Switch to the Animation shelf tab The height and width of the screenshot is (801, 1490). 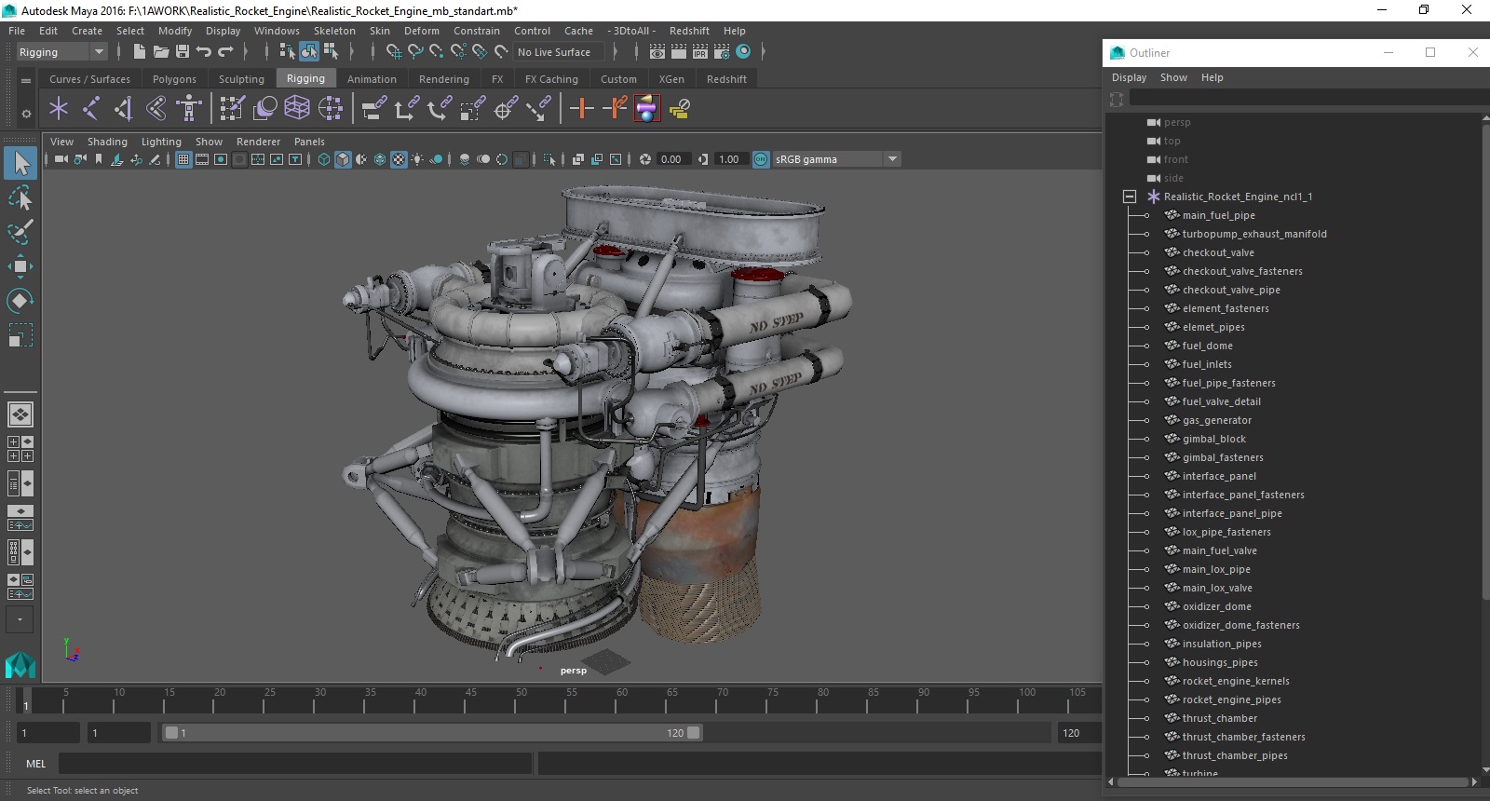click(x=372, y=79)
